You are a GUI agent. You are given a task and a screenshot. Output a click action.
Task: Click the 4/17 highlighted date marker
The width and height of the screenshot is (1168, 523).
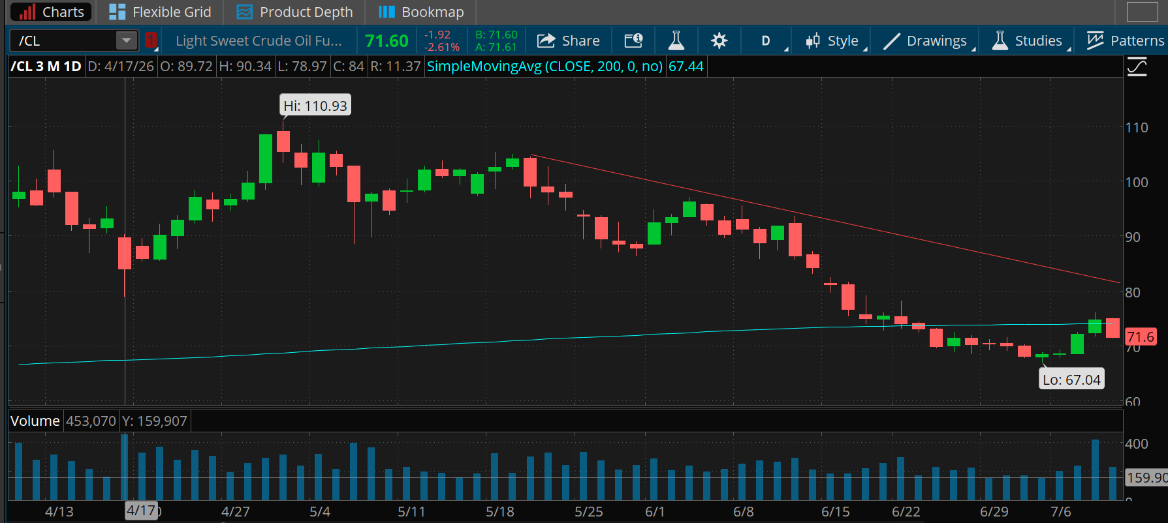pos(142,511)
